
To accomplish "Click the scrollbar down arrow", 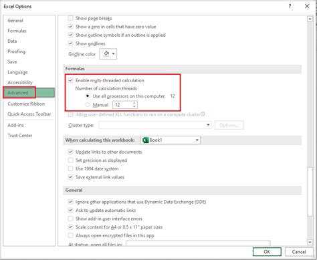I will (x=310, y=242).
